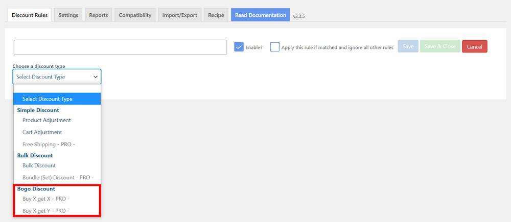
Task: Collapse the Select Discount Type dropdown
Action: 57,77
